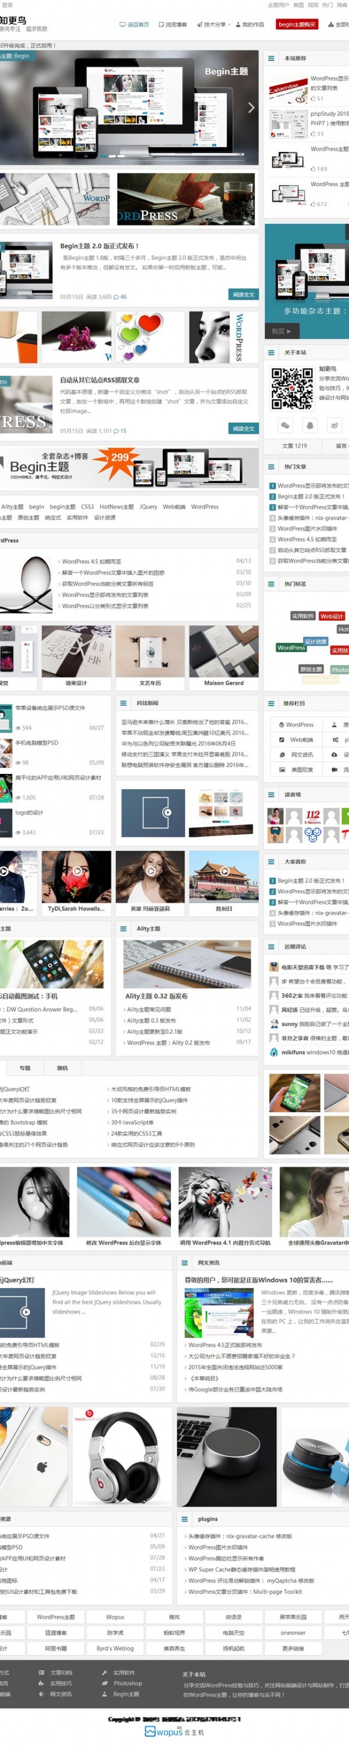
Task: Click the 科技新闻 section list icon
Action: click(x=123, y=703)
